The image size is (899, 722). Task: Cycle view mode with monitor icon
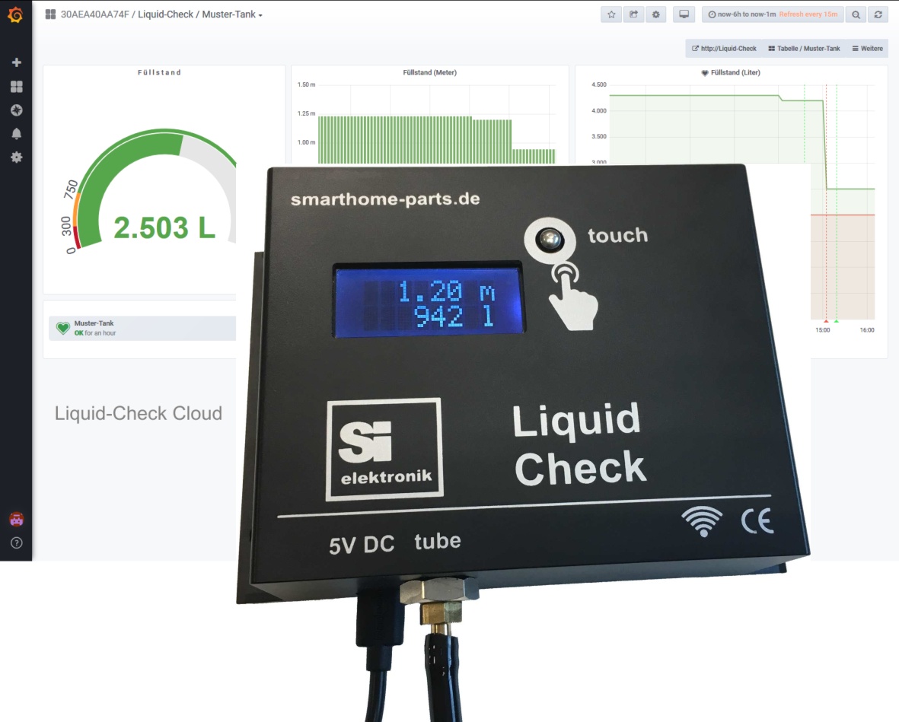tap(684, 14)
